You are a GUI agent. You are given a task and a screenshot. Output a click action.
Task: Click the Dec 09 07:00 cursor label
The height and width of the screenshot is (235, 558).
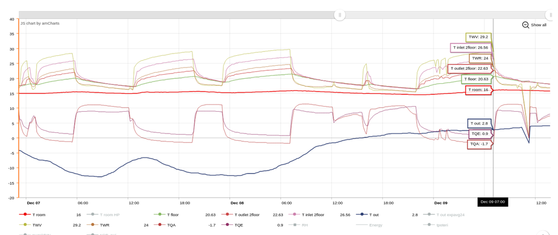coord(493,202)
